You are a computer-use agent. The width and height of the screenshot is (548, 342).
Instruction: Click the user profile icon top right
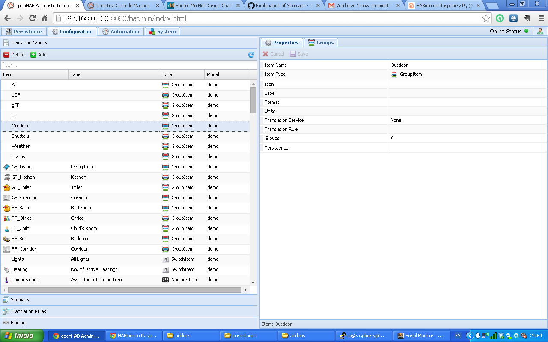point(540,31)
